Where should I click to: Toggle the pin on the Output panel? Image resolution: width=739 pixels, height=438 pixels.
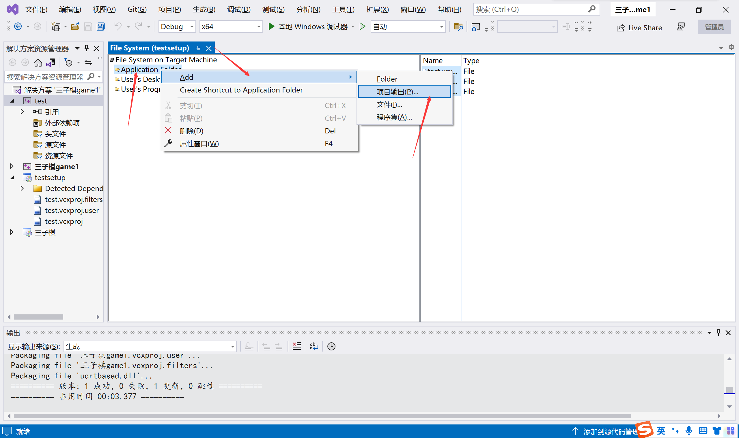tap(718, 333)
